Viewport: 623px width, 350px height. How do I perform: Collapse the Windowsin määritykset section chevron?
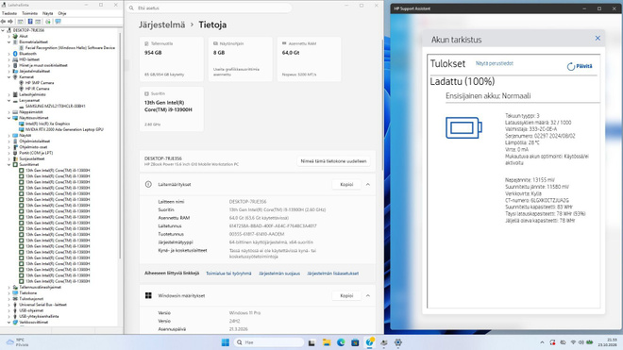point(368,295)
